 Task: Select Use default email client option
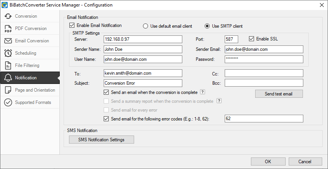145,26
